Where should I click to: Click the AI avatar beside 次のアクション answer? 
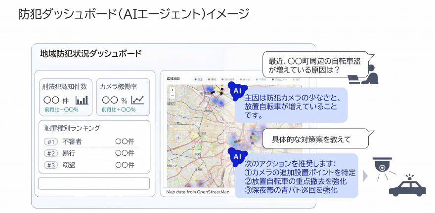(x=237, y=157)
